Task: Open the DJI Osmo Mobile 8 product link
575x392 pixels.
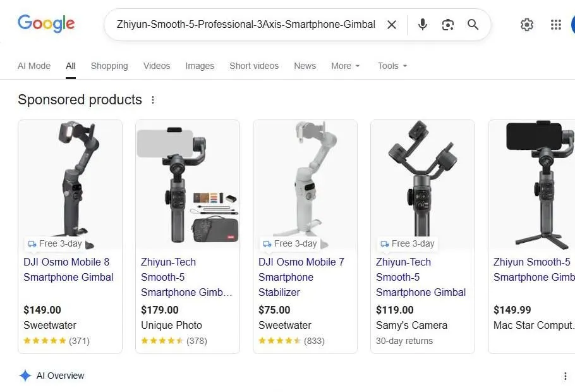Action: [68, 269]
